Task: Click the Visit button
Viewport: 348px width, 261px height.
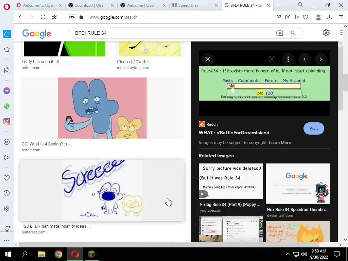Action: (314, 128)
